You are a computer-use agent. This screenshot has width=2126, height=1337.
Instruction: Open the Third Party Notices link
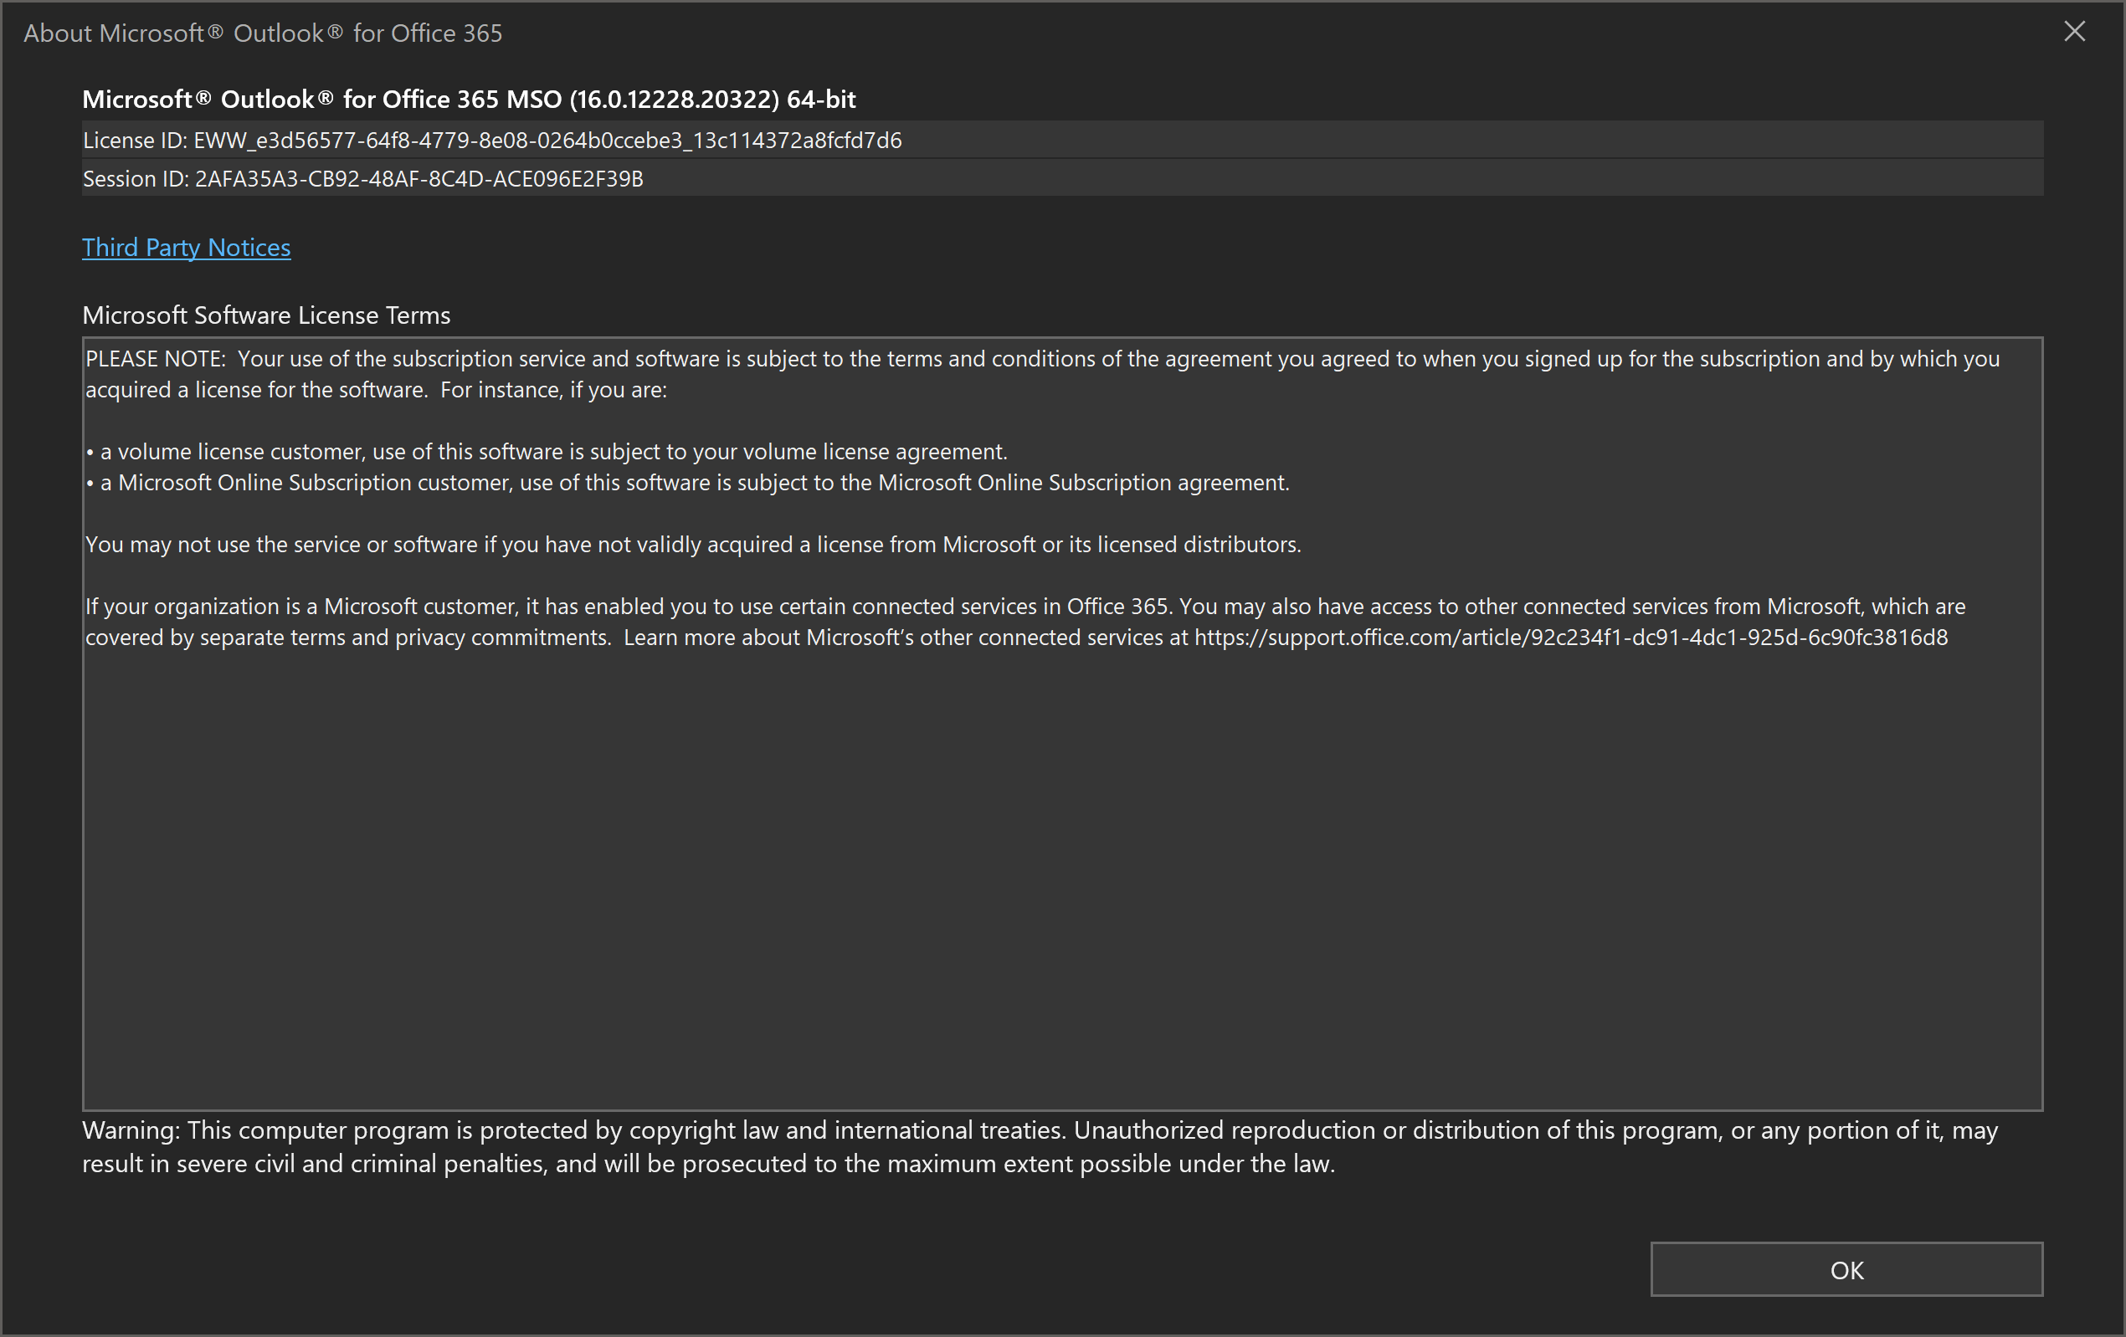click(187, 247)
